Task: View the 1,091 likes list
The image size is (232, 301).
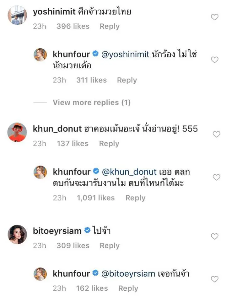Action: [95, 198]
